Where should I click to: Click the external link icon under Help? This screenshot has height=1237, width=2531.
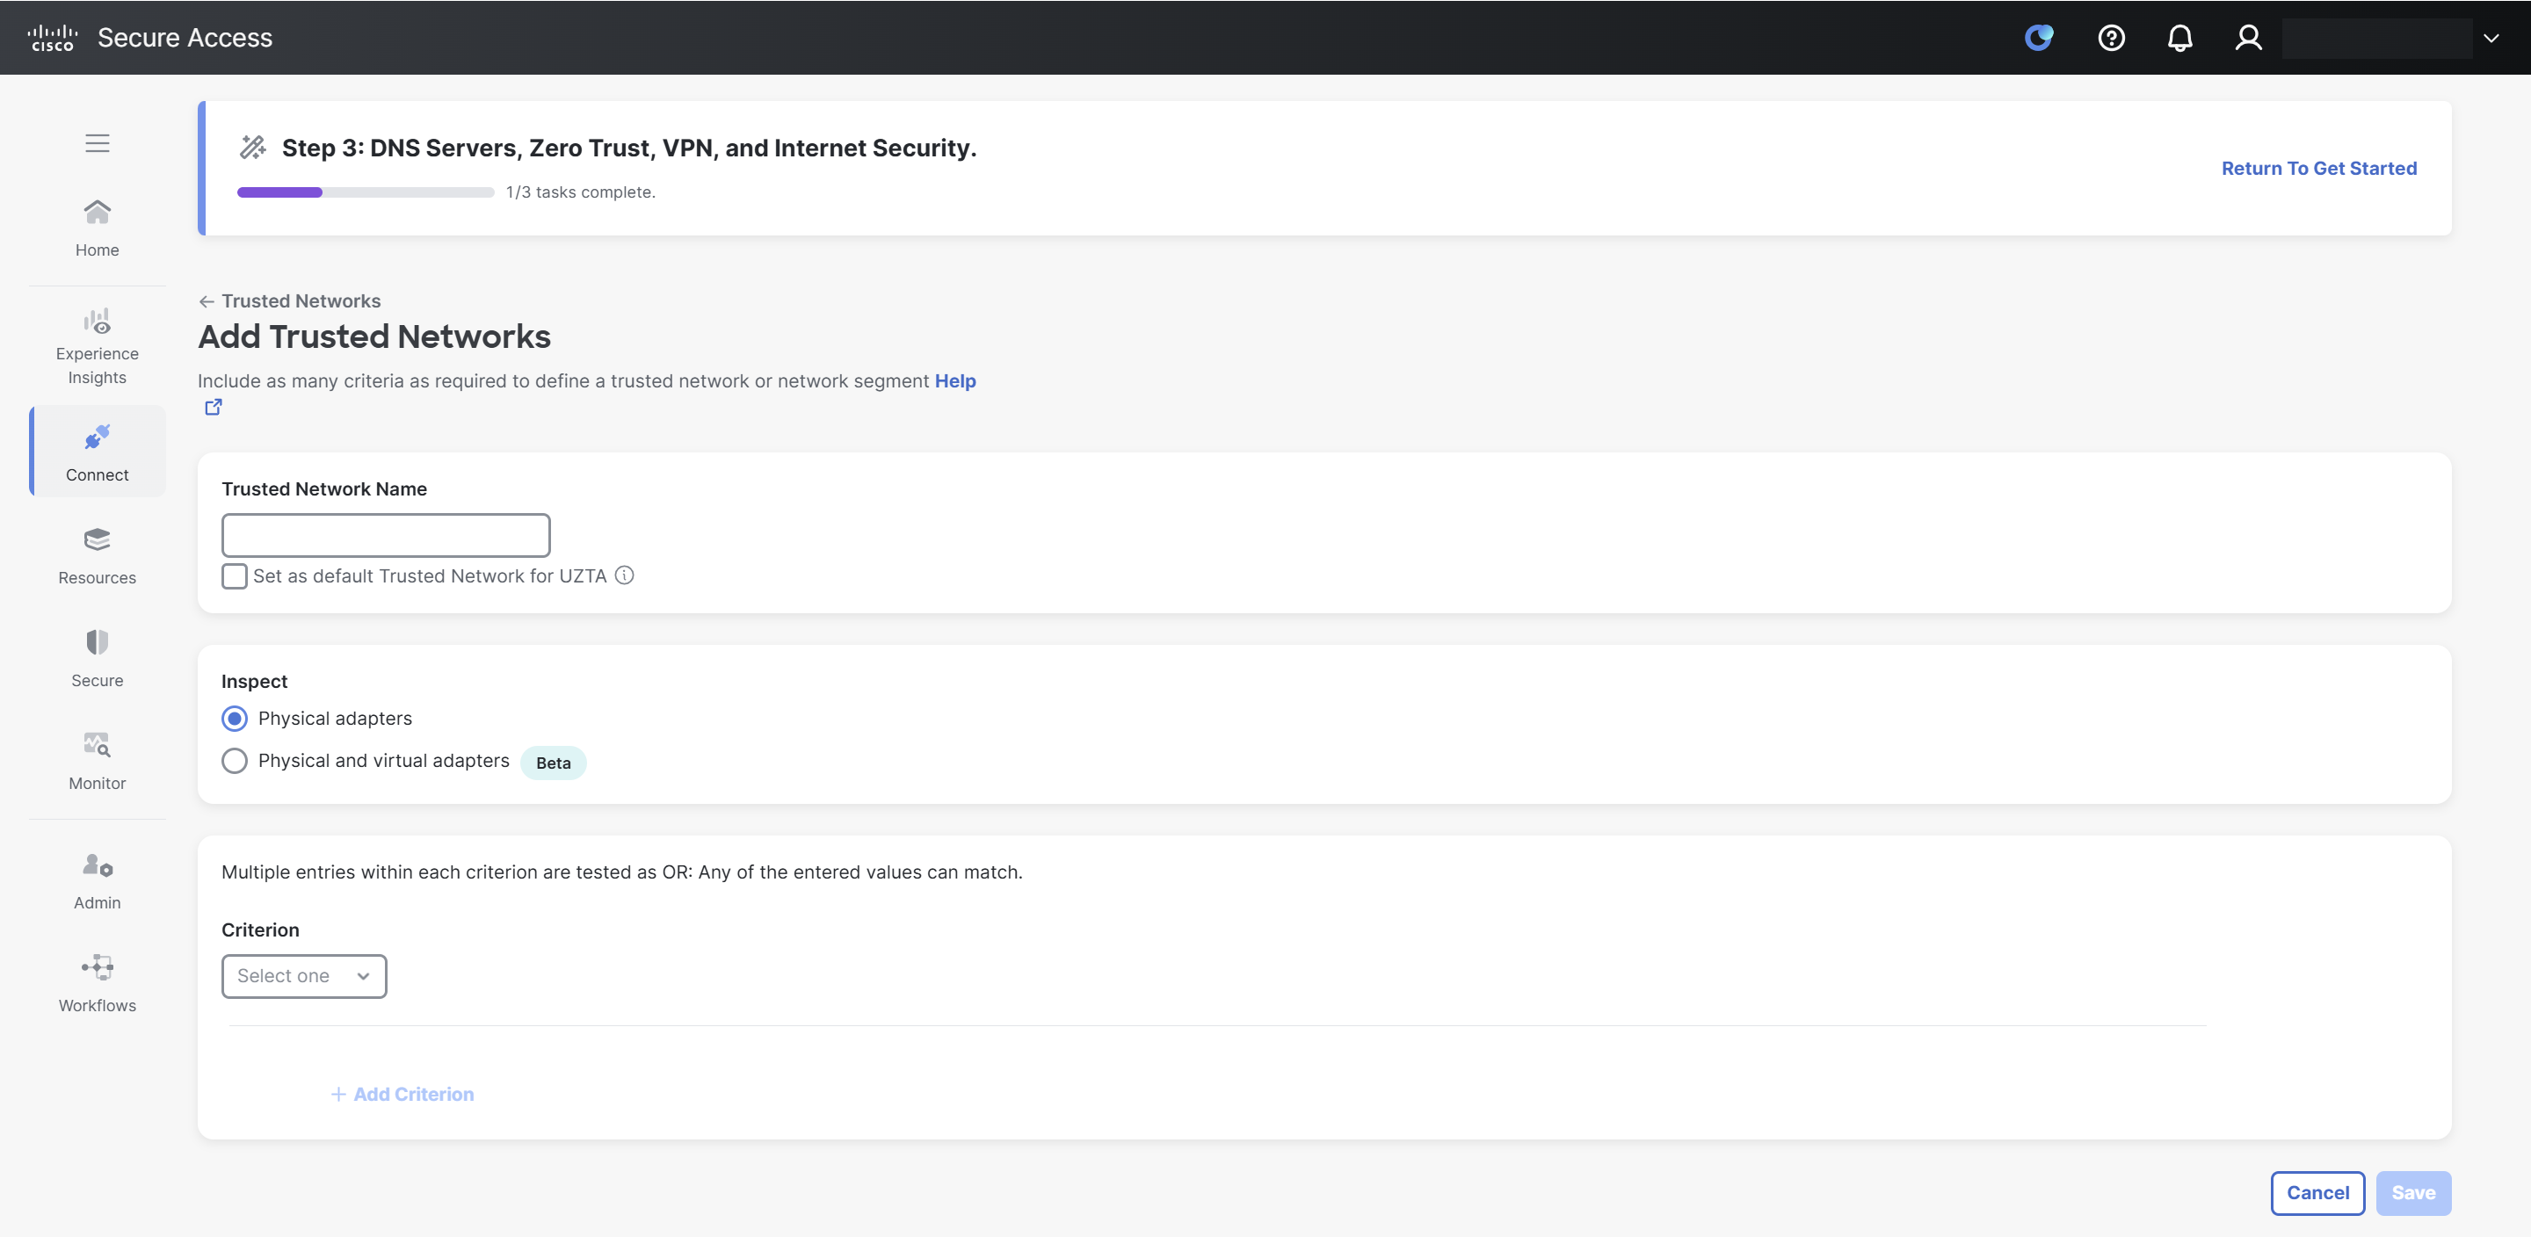coord(214,407)
